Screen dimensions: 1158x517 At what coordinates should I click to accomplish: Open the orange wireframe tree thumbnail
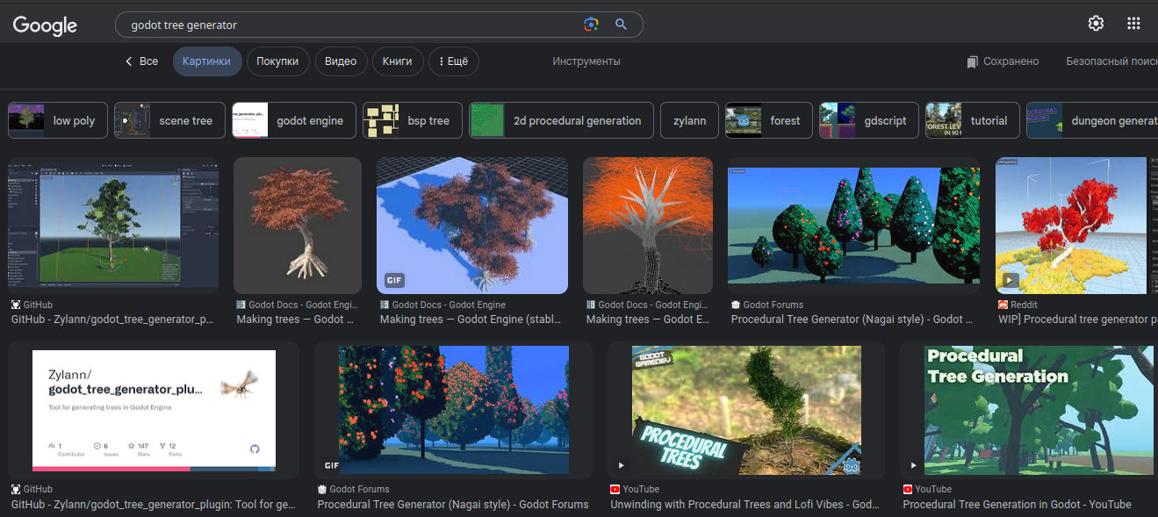648,226
